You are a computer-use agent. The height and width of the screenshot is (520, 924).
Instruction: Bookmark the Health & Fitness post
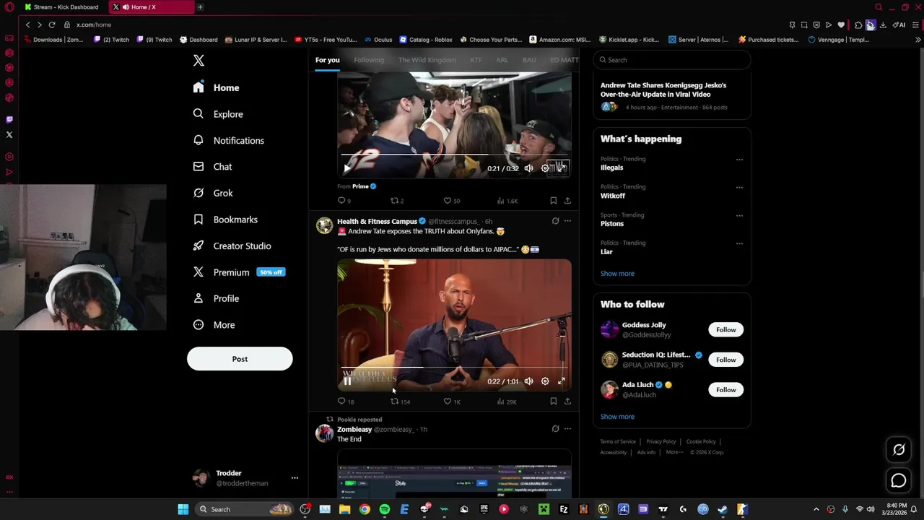pyautogui.click(x=553, y=402)
